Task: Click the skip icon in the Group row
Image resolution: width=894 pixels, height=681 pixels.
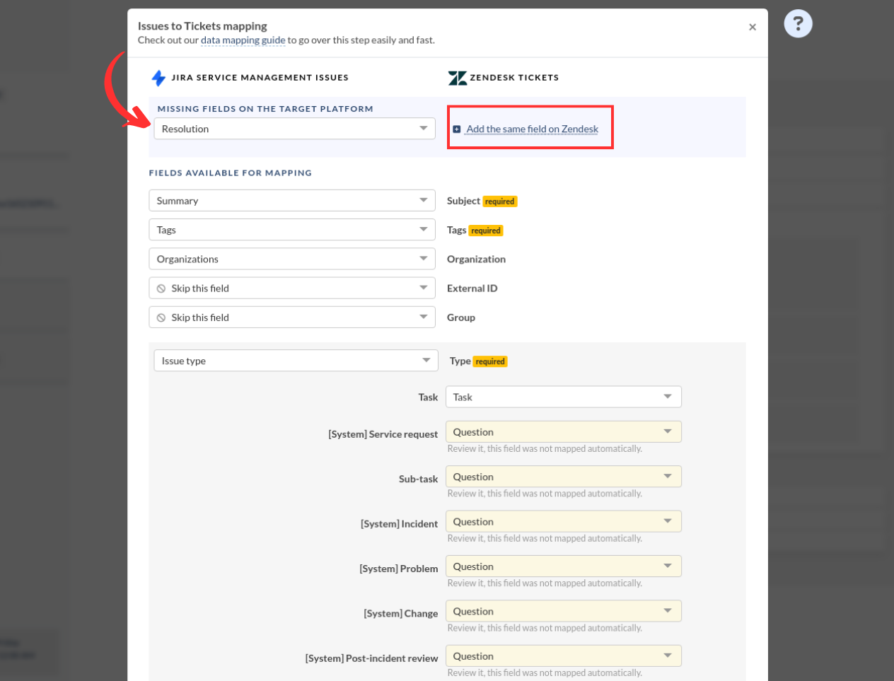Action: tap(161, 318)
